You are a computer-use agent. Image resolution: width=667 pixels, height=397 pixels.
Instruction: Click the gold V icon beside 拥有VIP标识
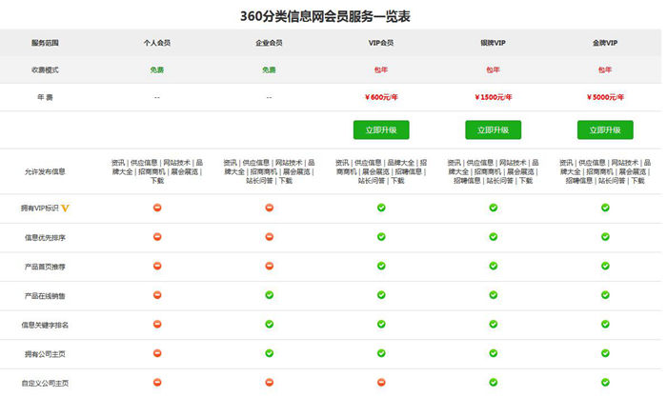coord(65,208)
